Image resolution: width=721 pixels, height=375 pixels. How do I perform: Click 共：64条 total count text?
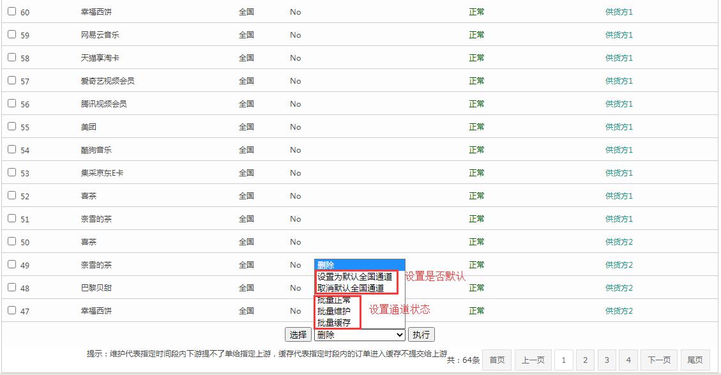tap(464, 360)
